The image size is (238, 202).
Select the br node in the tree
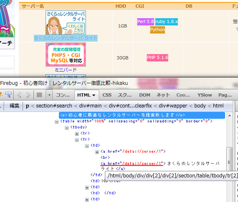click(x=105, y=158)
